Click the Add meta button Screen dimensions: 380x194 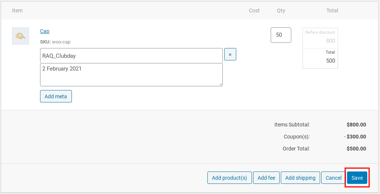pyautogui.click(x=56, y=96)
